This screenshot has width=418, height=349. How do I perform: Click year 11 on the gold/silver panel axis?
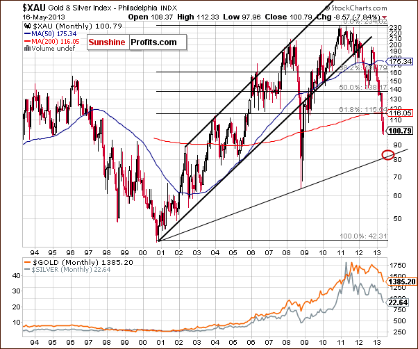tap(341, 342)
